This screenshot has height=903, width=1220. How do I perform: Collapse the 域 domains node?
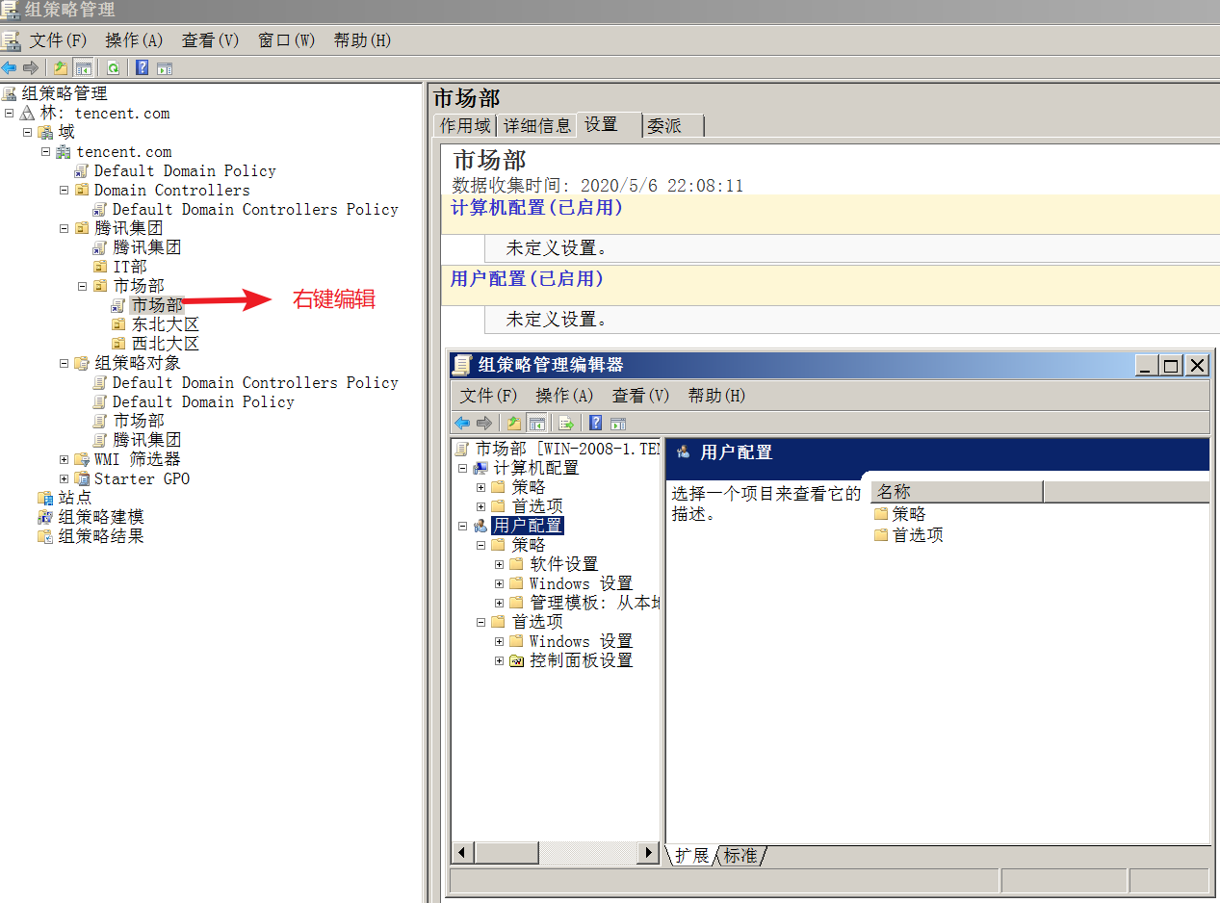click(x=28, y=132)
